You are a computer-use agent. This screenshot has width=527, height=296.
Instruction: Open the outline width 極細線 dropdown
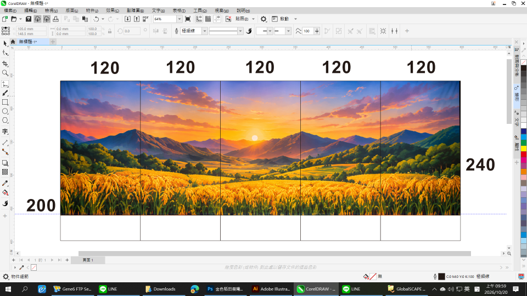(x=204, y=31)
